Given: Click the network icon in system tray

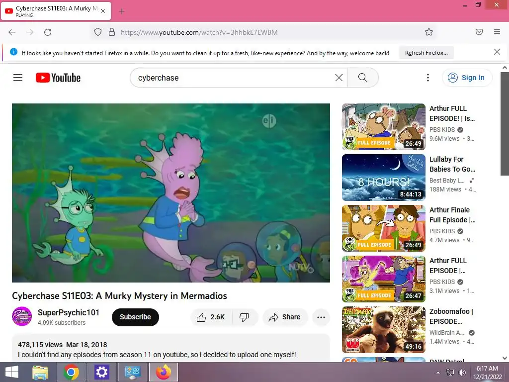Looking at the screenshot, I should coord(450,373).
